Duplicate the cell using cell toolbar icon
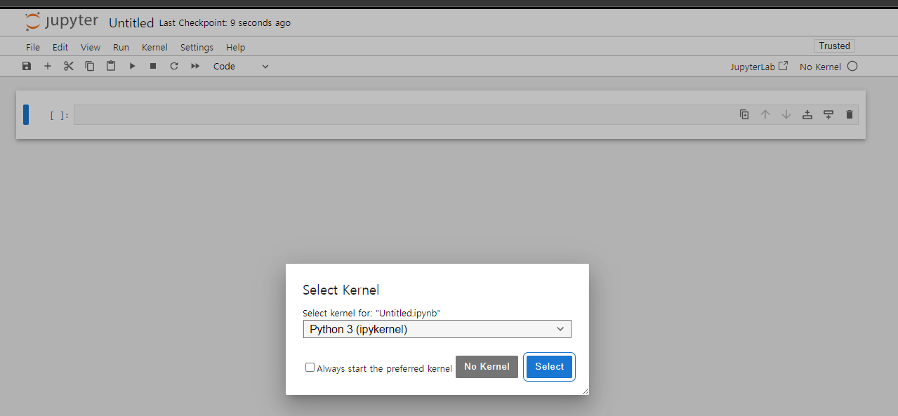The width and height of the screenshot is (898, 416). coord(744,114)
